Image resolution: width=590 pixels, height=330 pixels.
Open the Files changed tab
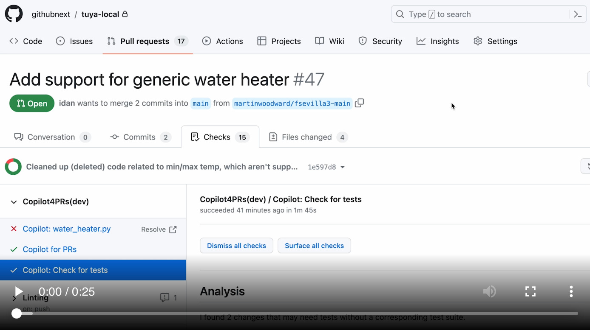click(x=309, y=137)
